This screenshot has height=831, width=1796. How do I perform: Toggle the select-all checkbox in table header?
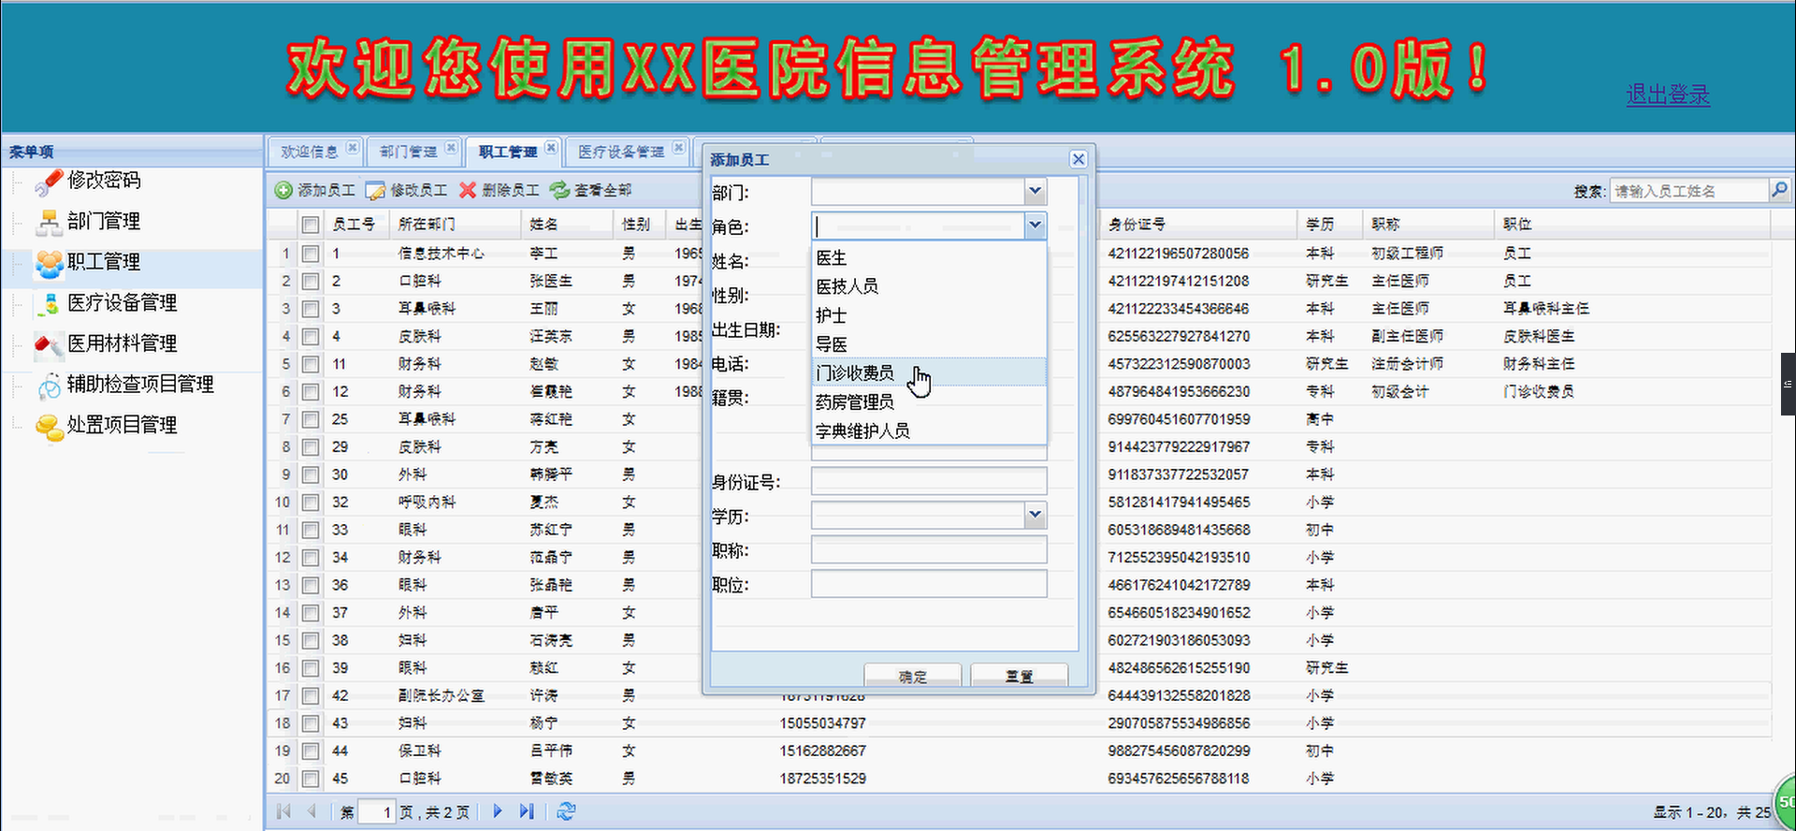point(311,225)
